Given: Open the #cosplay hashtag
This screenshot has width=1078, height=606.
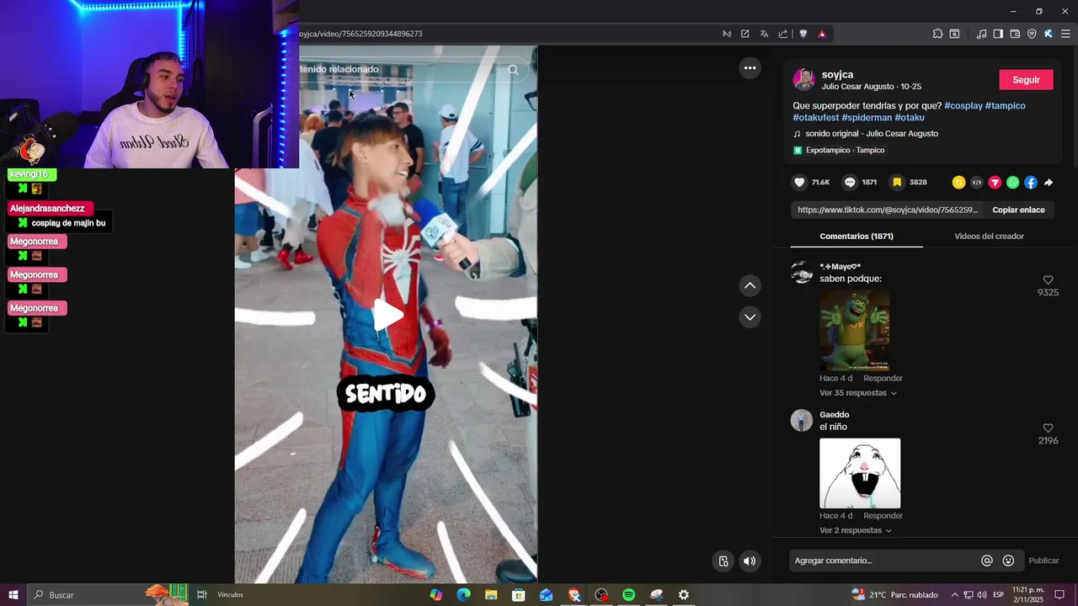Looking at the screenshot, I should tap(963, 106).
